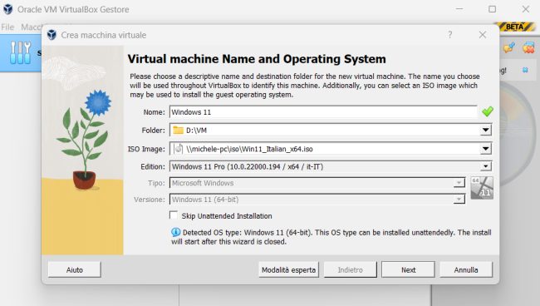The image size is (540, 306).
Task: Click the disabled Indietro button
Action: 351,269
